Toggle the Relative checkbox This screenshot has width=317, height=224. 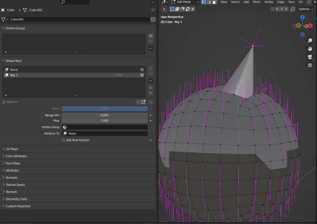coord(4,102)
